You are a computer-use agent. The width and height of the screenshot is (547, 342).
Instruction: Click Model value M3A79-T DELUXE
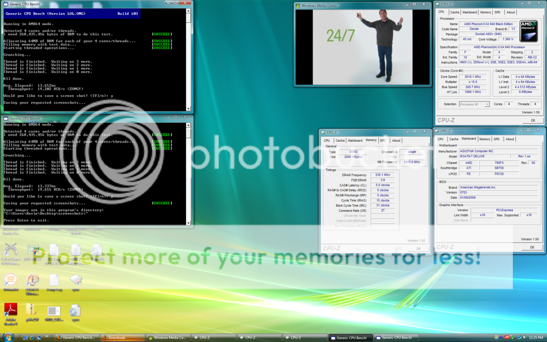coord(484,157)
